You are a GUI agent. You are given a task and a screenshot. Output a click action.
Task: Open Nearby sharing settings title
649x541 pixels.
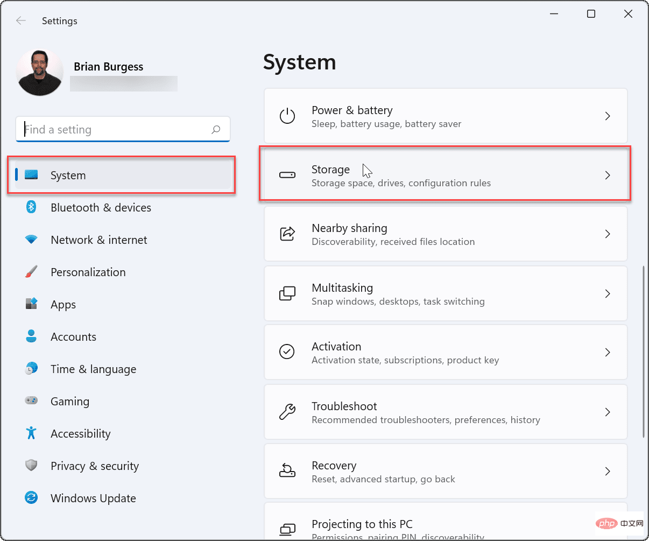[x=349, y=228]
